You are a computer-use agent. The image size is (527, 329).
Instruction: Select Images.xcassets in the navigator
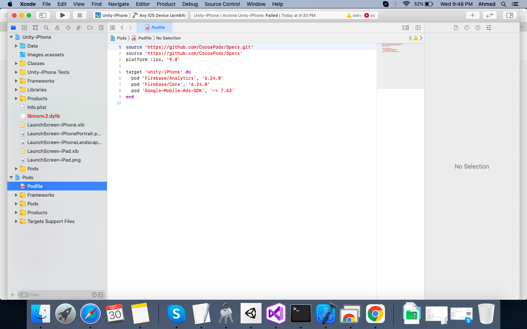click(45, 54)
